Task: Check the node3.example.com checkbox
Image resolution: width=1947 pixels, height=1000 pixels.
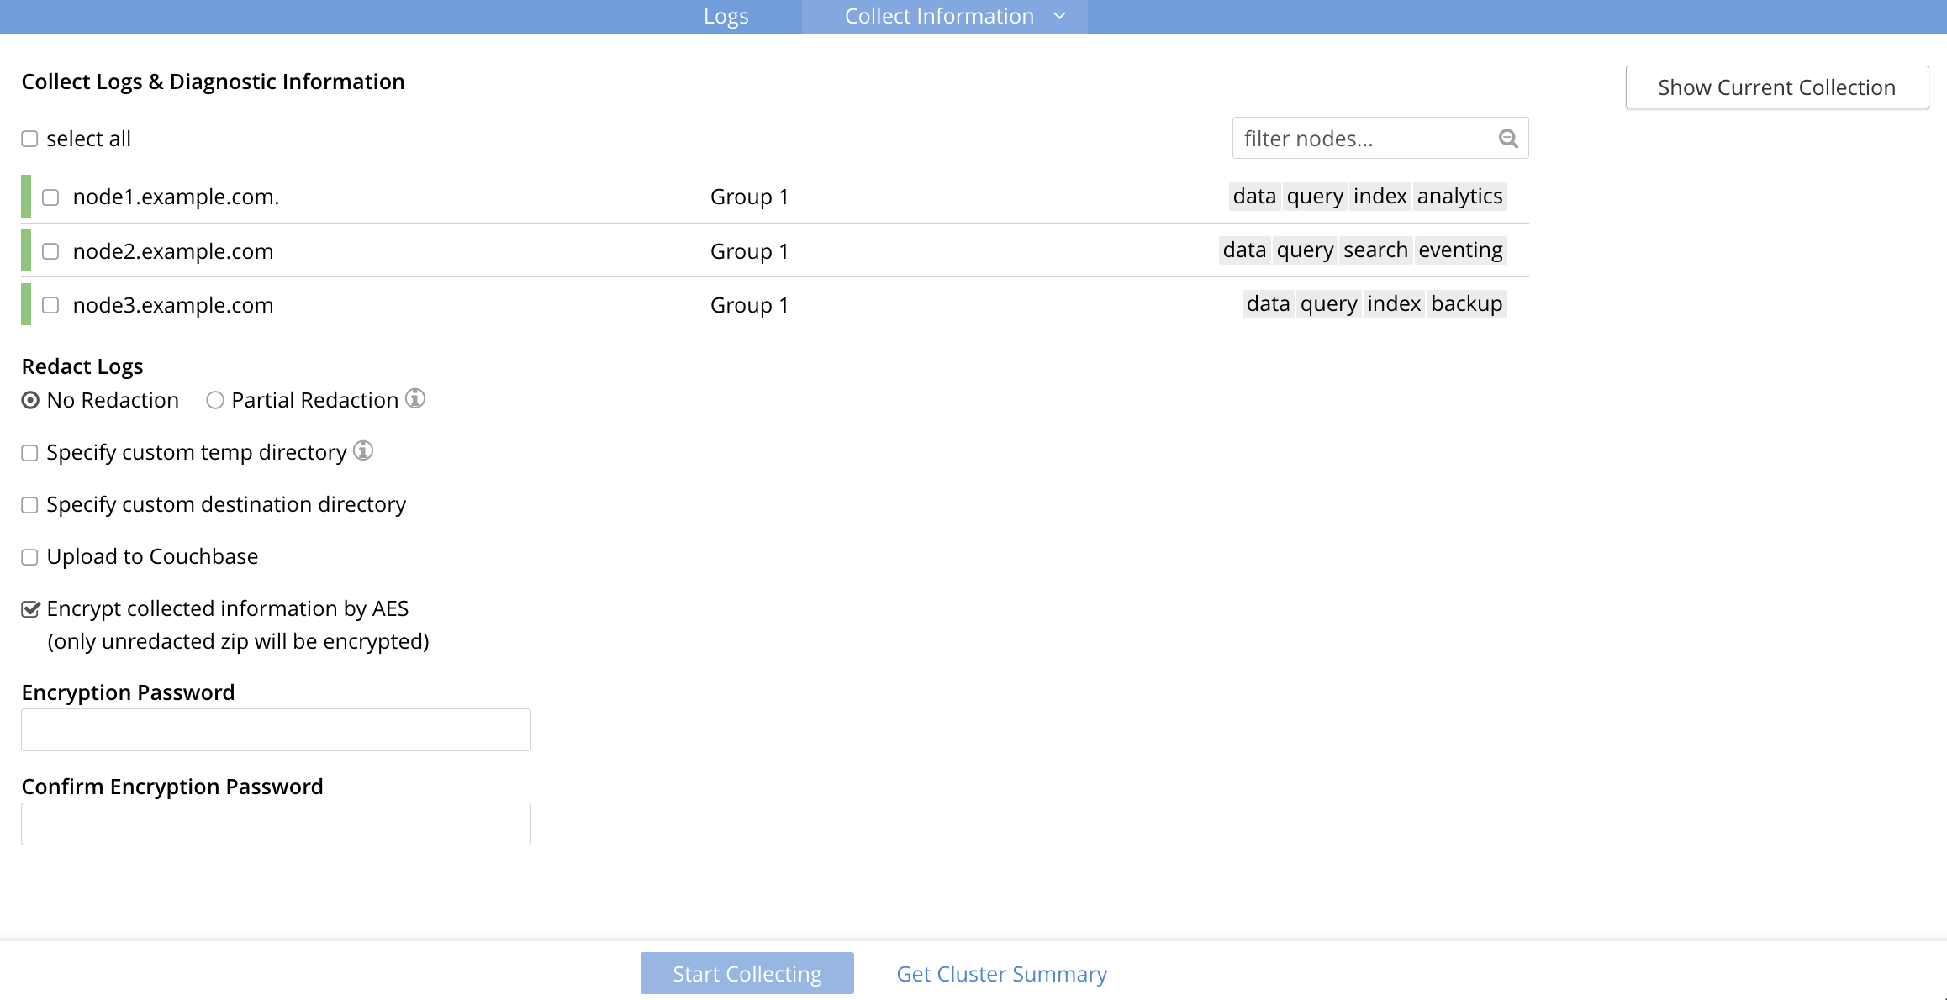Action: 50,305
